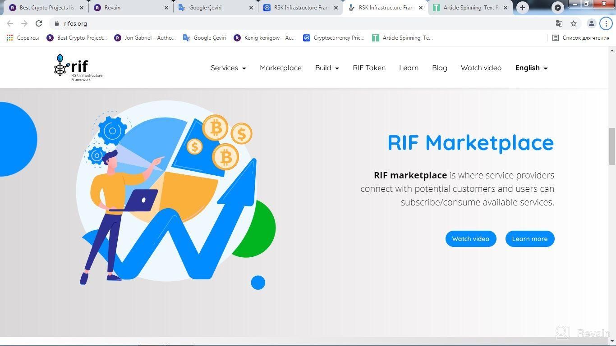616x346 pixels.
Task: Open the Best Crypto Project bookmark
Action: click(x=77, y=38)
